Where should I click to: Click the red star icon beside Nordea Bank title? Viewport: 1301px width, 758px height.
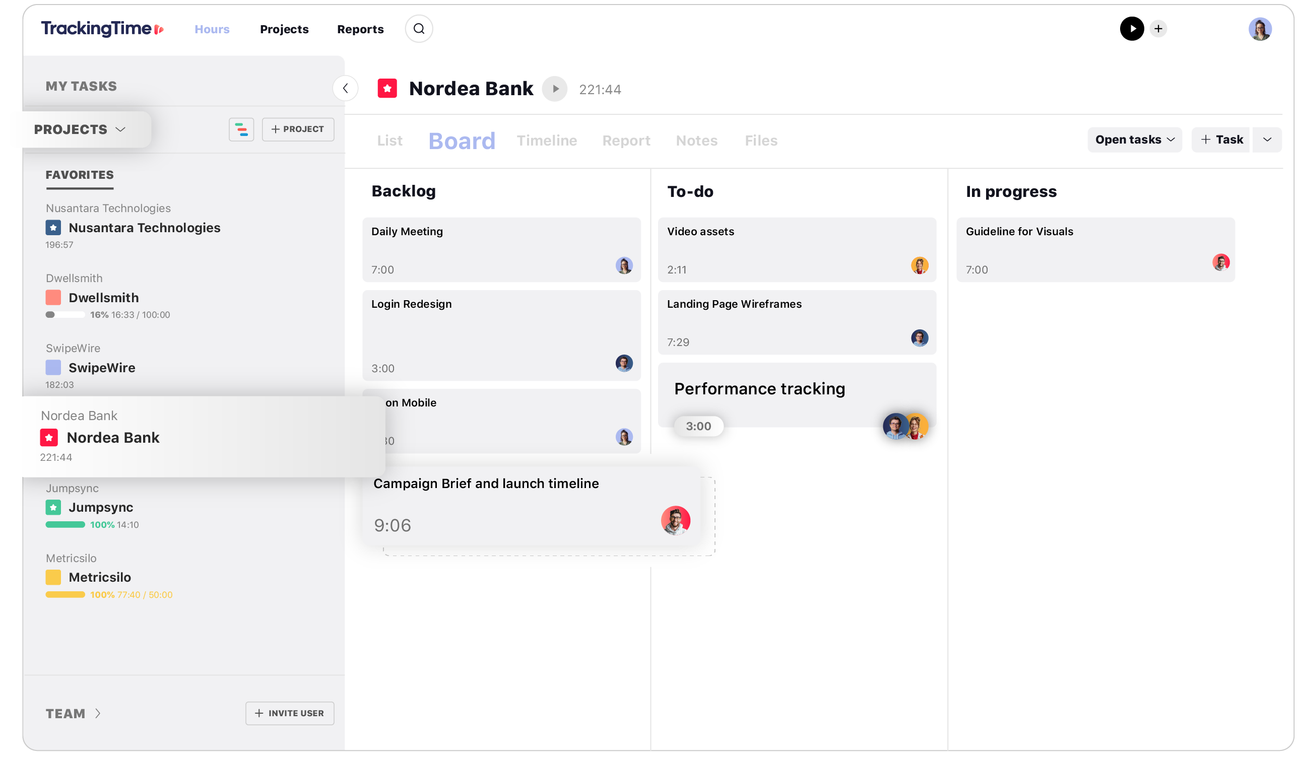pyautogui.click(x=387, y=88)
